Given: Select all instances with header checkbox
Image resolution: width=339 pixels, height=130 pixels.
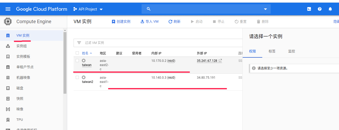Looking at the screenshot, I should pyautogui.click(x=77, y=53).
